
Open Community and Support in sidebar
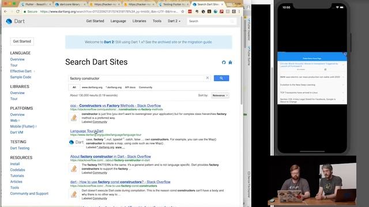29,193
